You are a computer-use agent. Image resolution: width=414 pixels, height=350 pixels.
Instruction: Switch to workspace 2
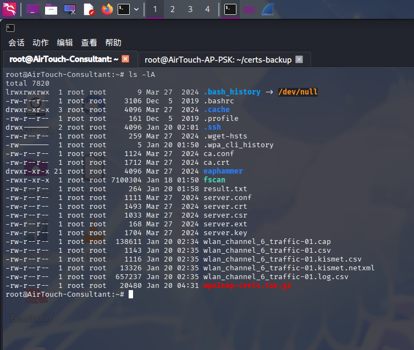click(173, 9)
